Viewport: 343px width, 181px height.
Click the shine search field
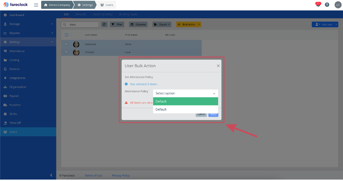(x=80, y=24)
